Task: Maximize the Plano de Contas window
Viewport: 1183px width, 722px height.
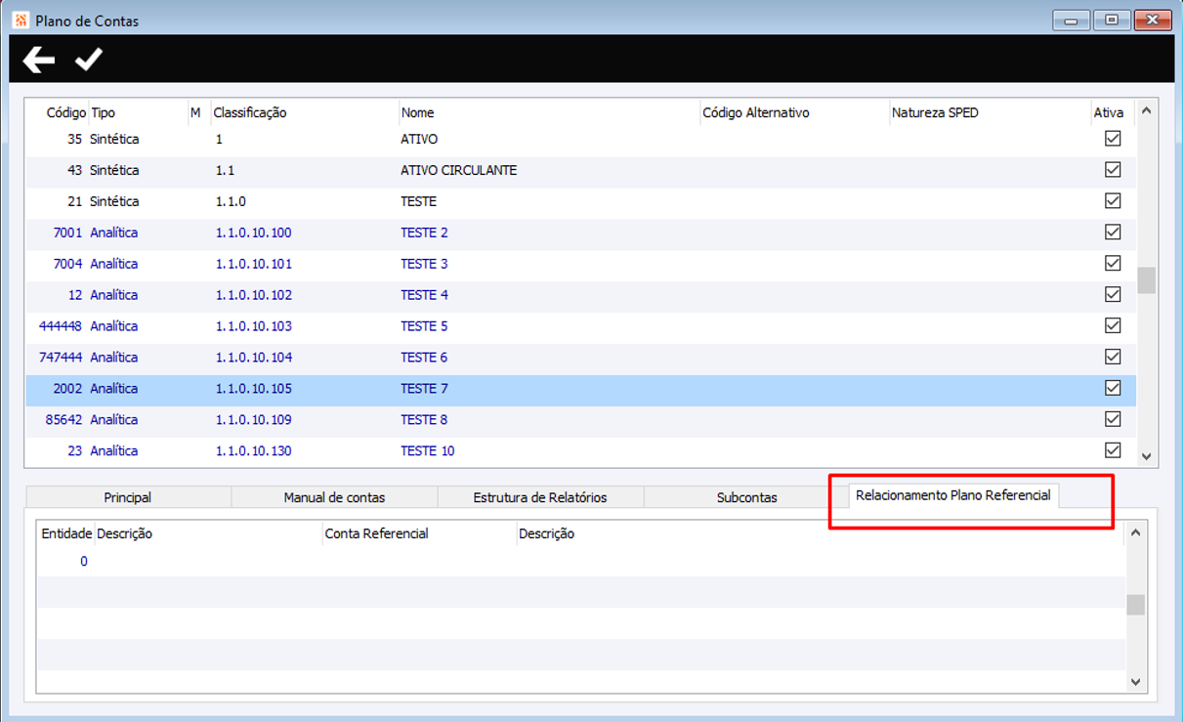Action: point(1112,20)
